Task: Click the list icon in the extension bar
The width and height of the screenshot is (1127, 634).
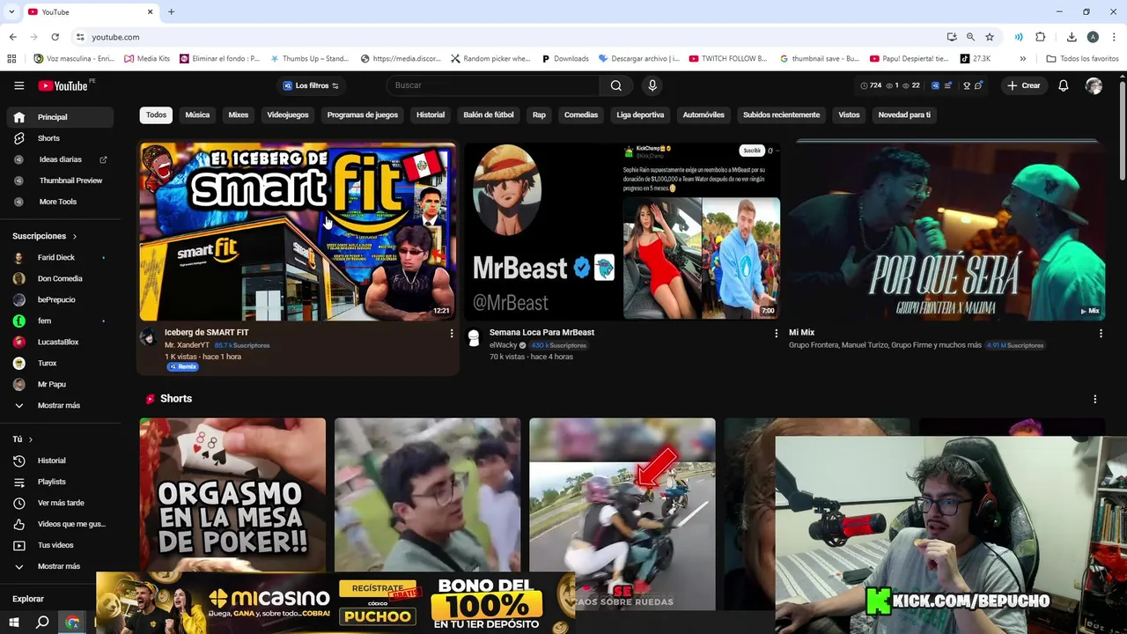Action: (947, 85)
